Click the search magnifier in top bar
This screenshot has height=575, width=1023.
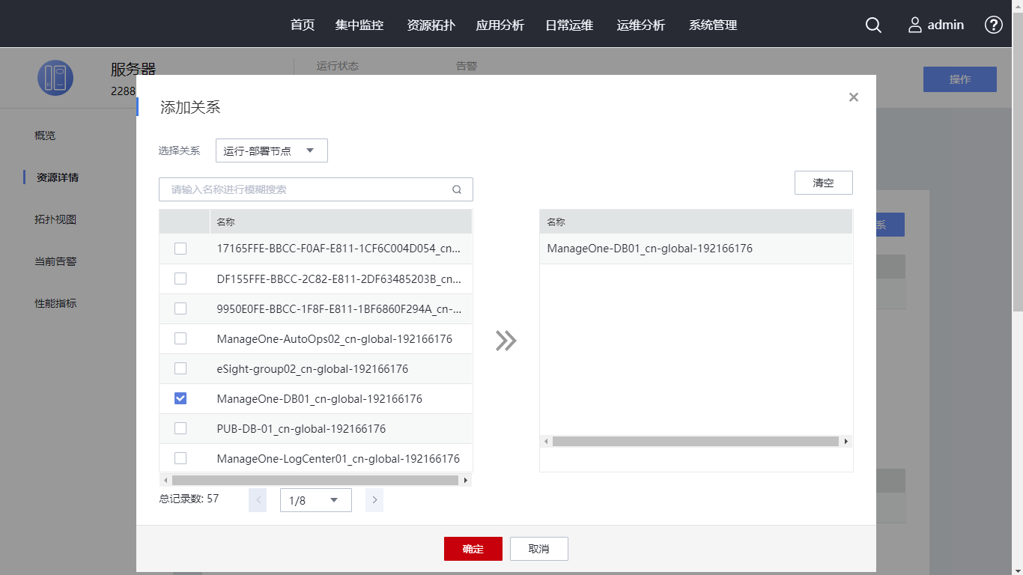873,25
